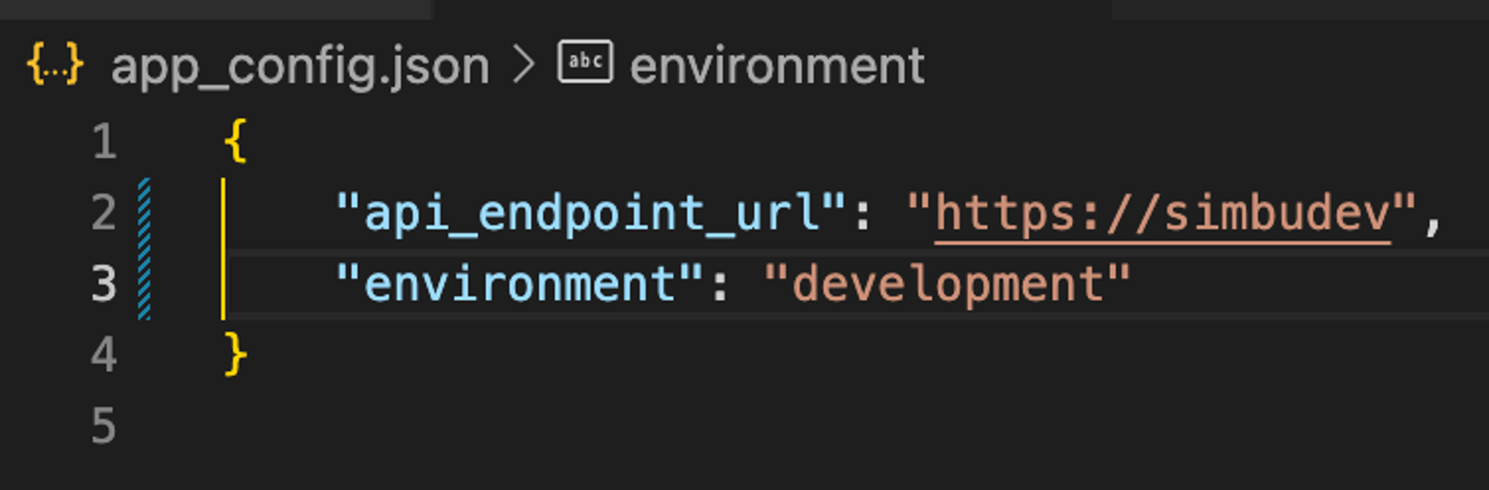Click the breadcrumb chevron separator
This screenshot has height=490, width=1489.
tap(524, 65)
